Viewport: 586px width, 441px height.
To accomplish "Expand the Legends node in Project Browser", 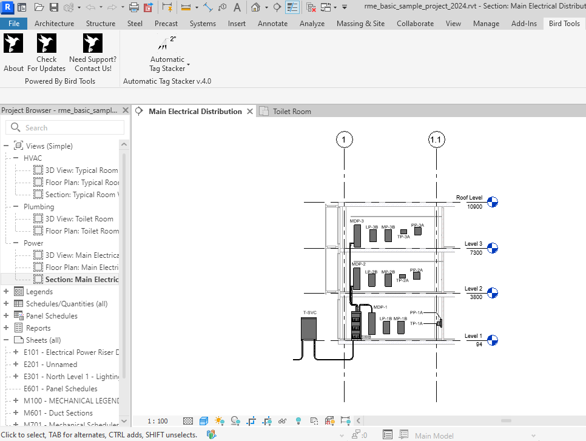I will (x=7, y=292).
